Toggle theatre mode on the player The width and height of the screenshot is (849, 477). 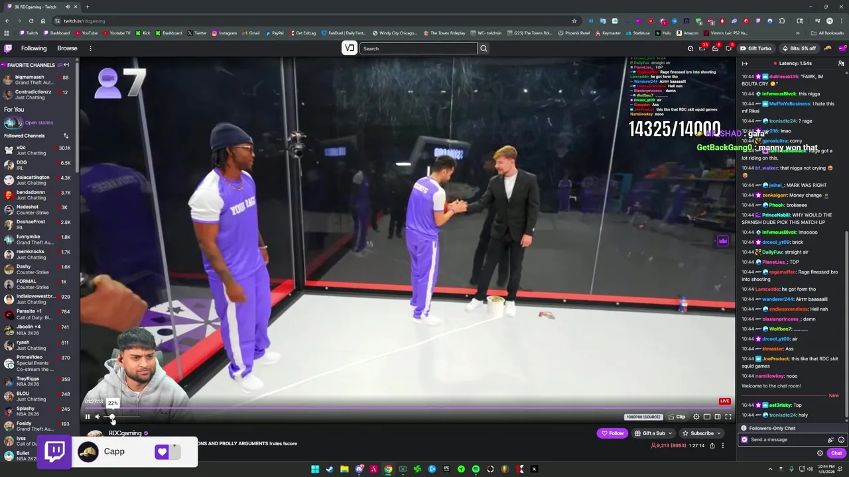pos(718,417)
